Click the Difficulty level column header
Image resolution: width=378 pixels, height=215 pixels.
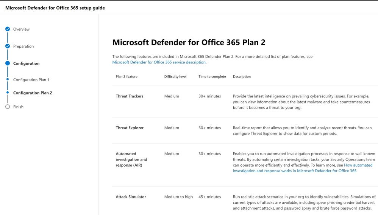pyautogui.click(x=175, y=76)
